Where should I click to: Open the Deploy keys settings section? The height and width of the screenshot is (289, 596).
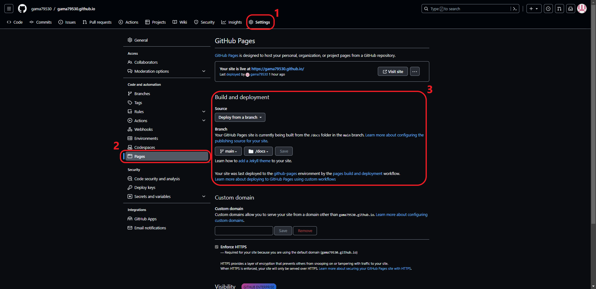click(x=145, y=187)
